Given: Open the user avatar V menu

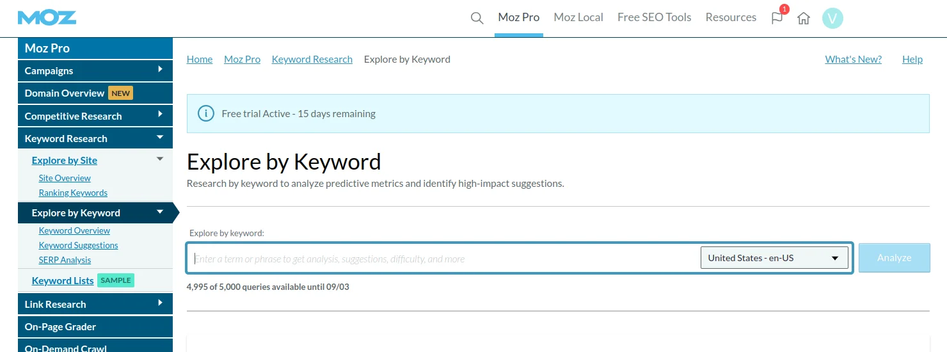Looking at the screenshot, I should pos(832,19).
